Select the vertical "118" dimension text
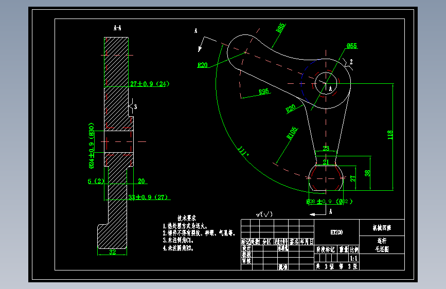 click(390, 135)
